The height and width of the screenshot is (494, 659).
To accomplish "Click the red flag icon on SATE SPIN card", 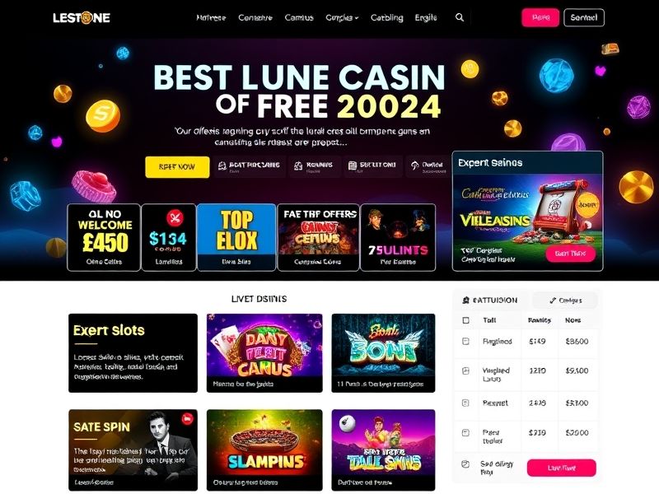I will 187,418.
